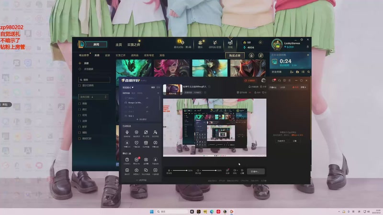The width and height of the screenshot is (383, 215).
Task: Click the link icon with the red dot in the bottom bar
Action: click(x=227, y=171)
